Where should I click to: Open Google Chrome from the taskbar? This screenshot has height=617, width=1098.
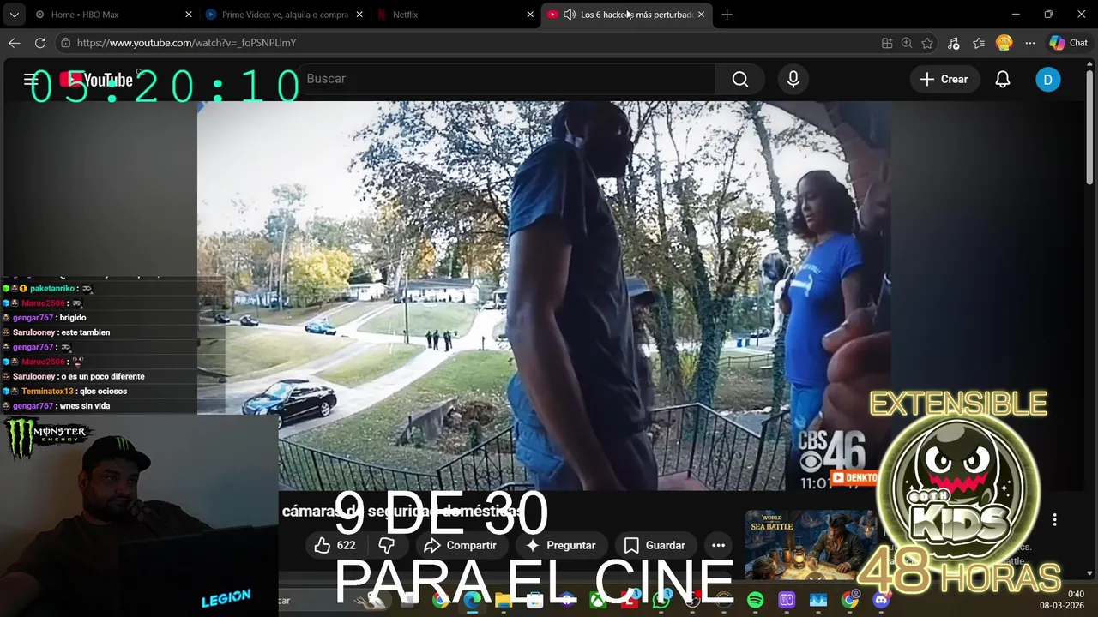click(x=440, y=601)
